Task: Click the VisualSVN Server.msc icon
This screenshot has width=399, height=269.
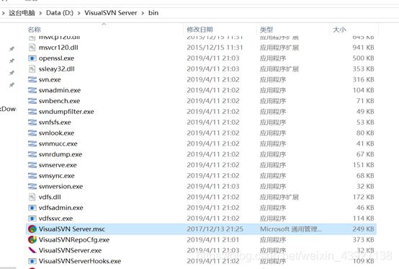Action: coord(32,229)
